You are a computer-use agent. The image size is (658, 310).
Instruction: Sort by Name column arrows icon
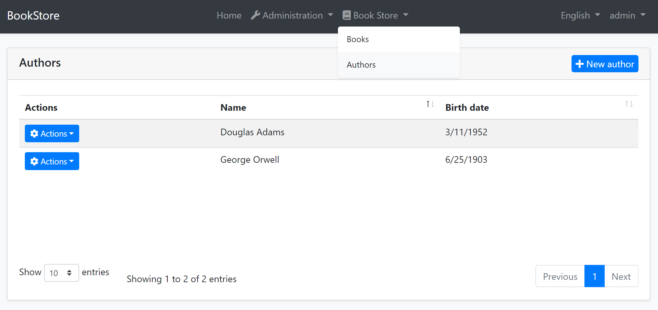pos(430,104)
